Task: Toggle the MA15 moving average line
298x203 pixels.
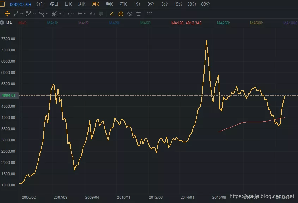Action: point(84,23)
